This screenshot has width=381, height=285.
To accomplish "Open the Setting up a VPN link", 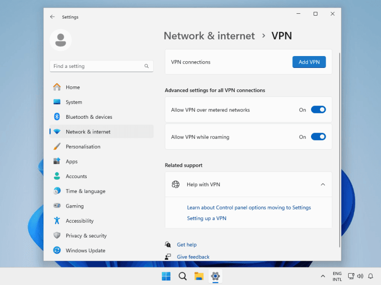I will tap(207, 218).
